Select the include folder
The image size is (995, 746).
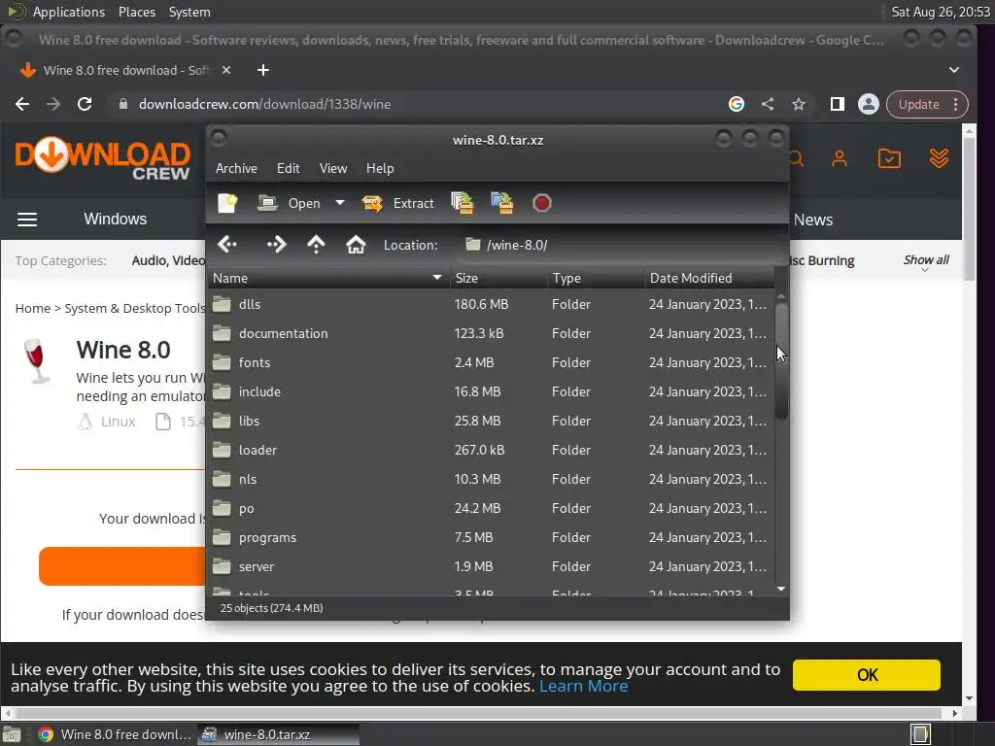tap(491, 392)
